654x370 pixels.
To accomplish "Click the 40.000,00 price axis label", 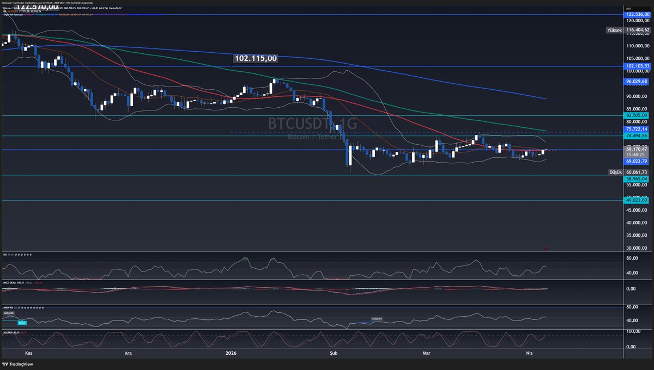I will click(637, 223).
